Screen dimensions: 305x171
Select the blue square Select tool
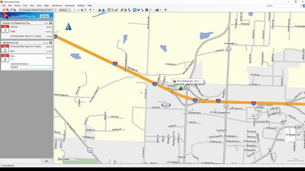point(134,10)
